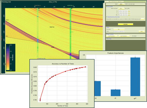The height and width of the screenshot is (108, 147).
Task: Click Save in the Outputs section
Action: click(x=142, y=31)
